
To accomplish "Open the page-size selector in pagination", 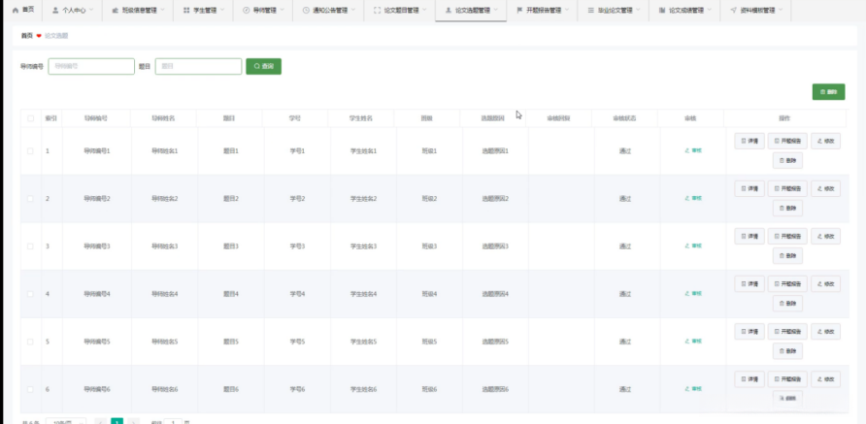I will [66, 421].
